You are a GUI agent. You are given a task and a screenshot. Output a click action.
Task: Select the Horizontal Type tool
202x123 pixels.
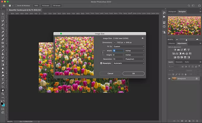point(3,79)
